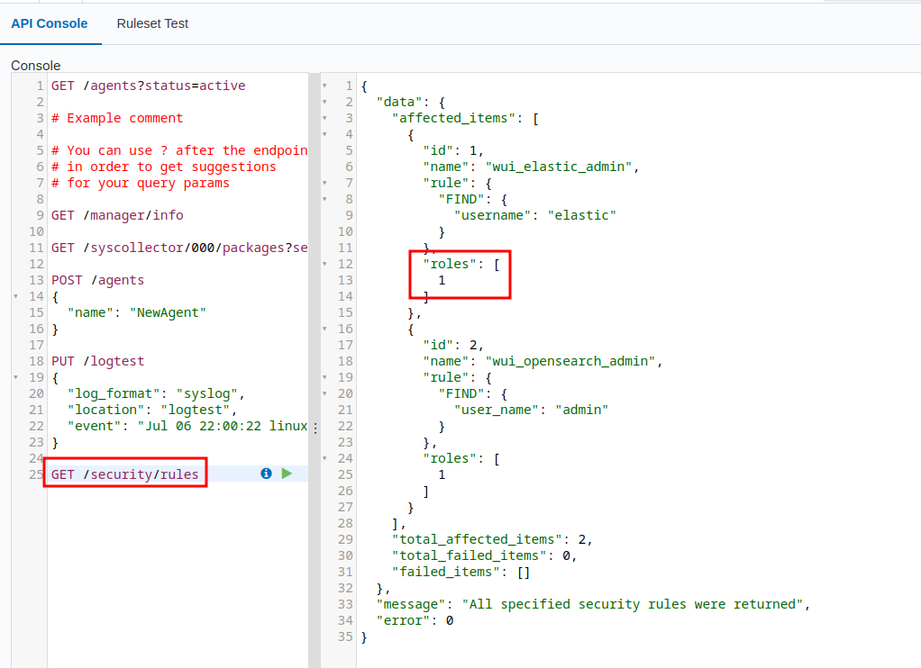Image resolution: width=921 pixels, height=668 pixels.
Task: Click the POST /agents request line
Action: [101, 280]
